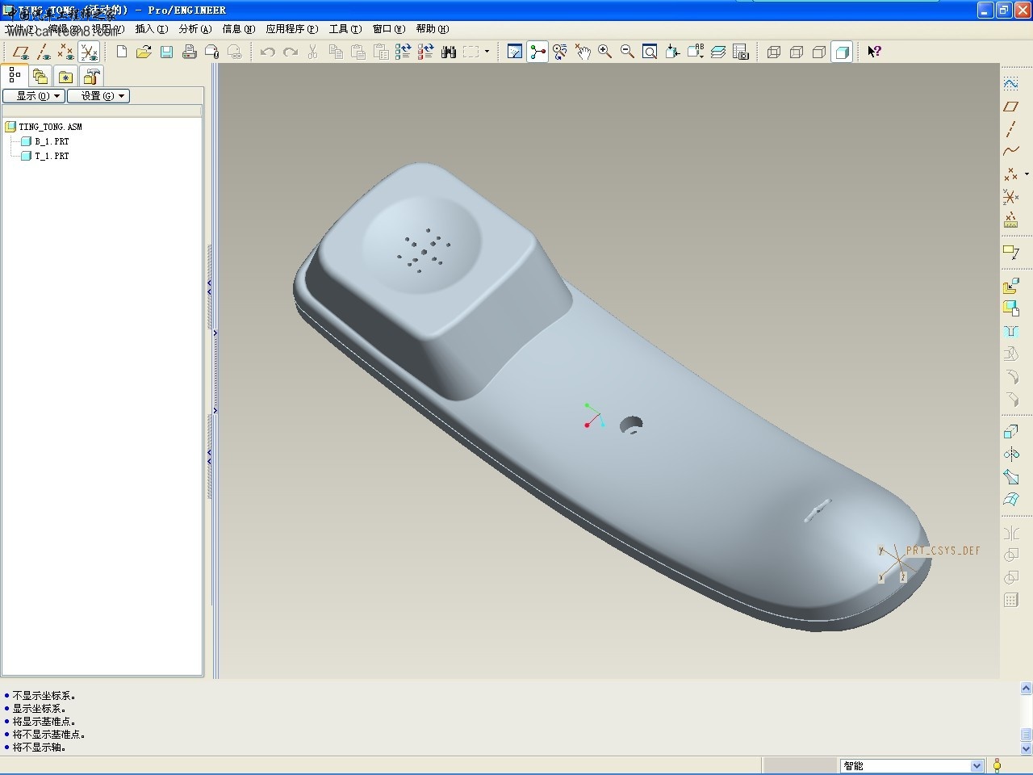Select the Datum Plane tool
The height and width of the screenshot is (775, 1033).
tap(1010, 107)
